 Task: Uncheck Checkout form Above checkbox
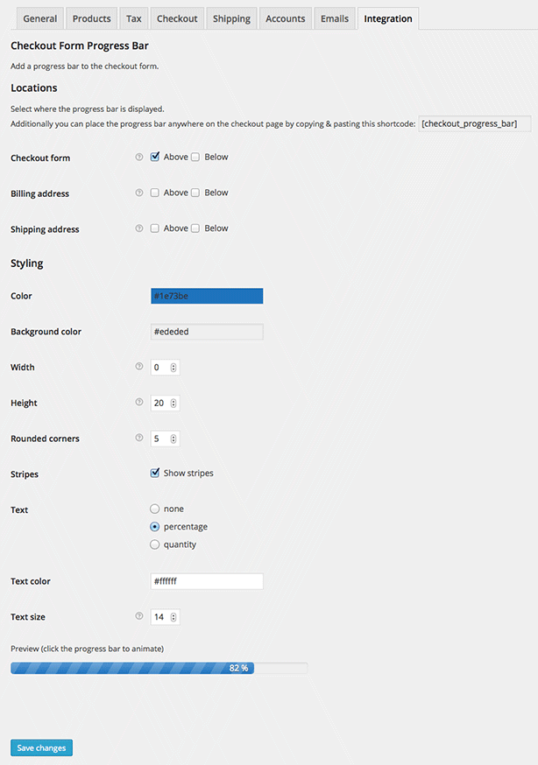coord(155,157)
